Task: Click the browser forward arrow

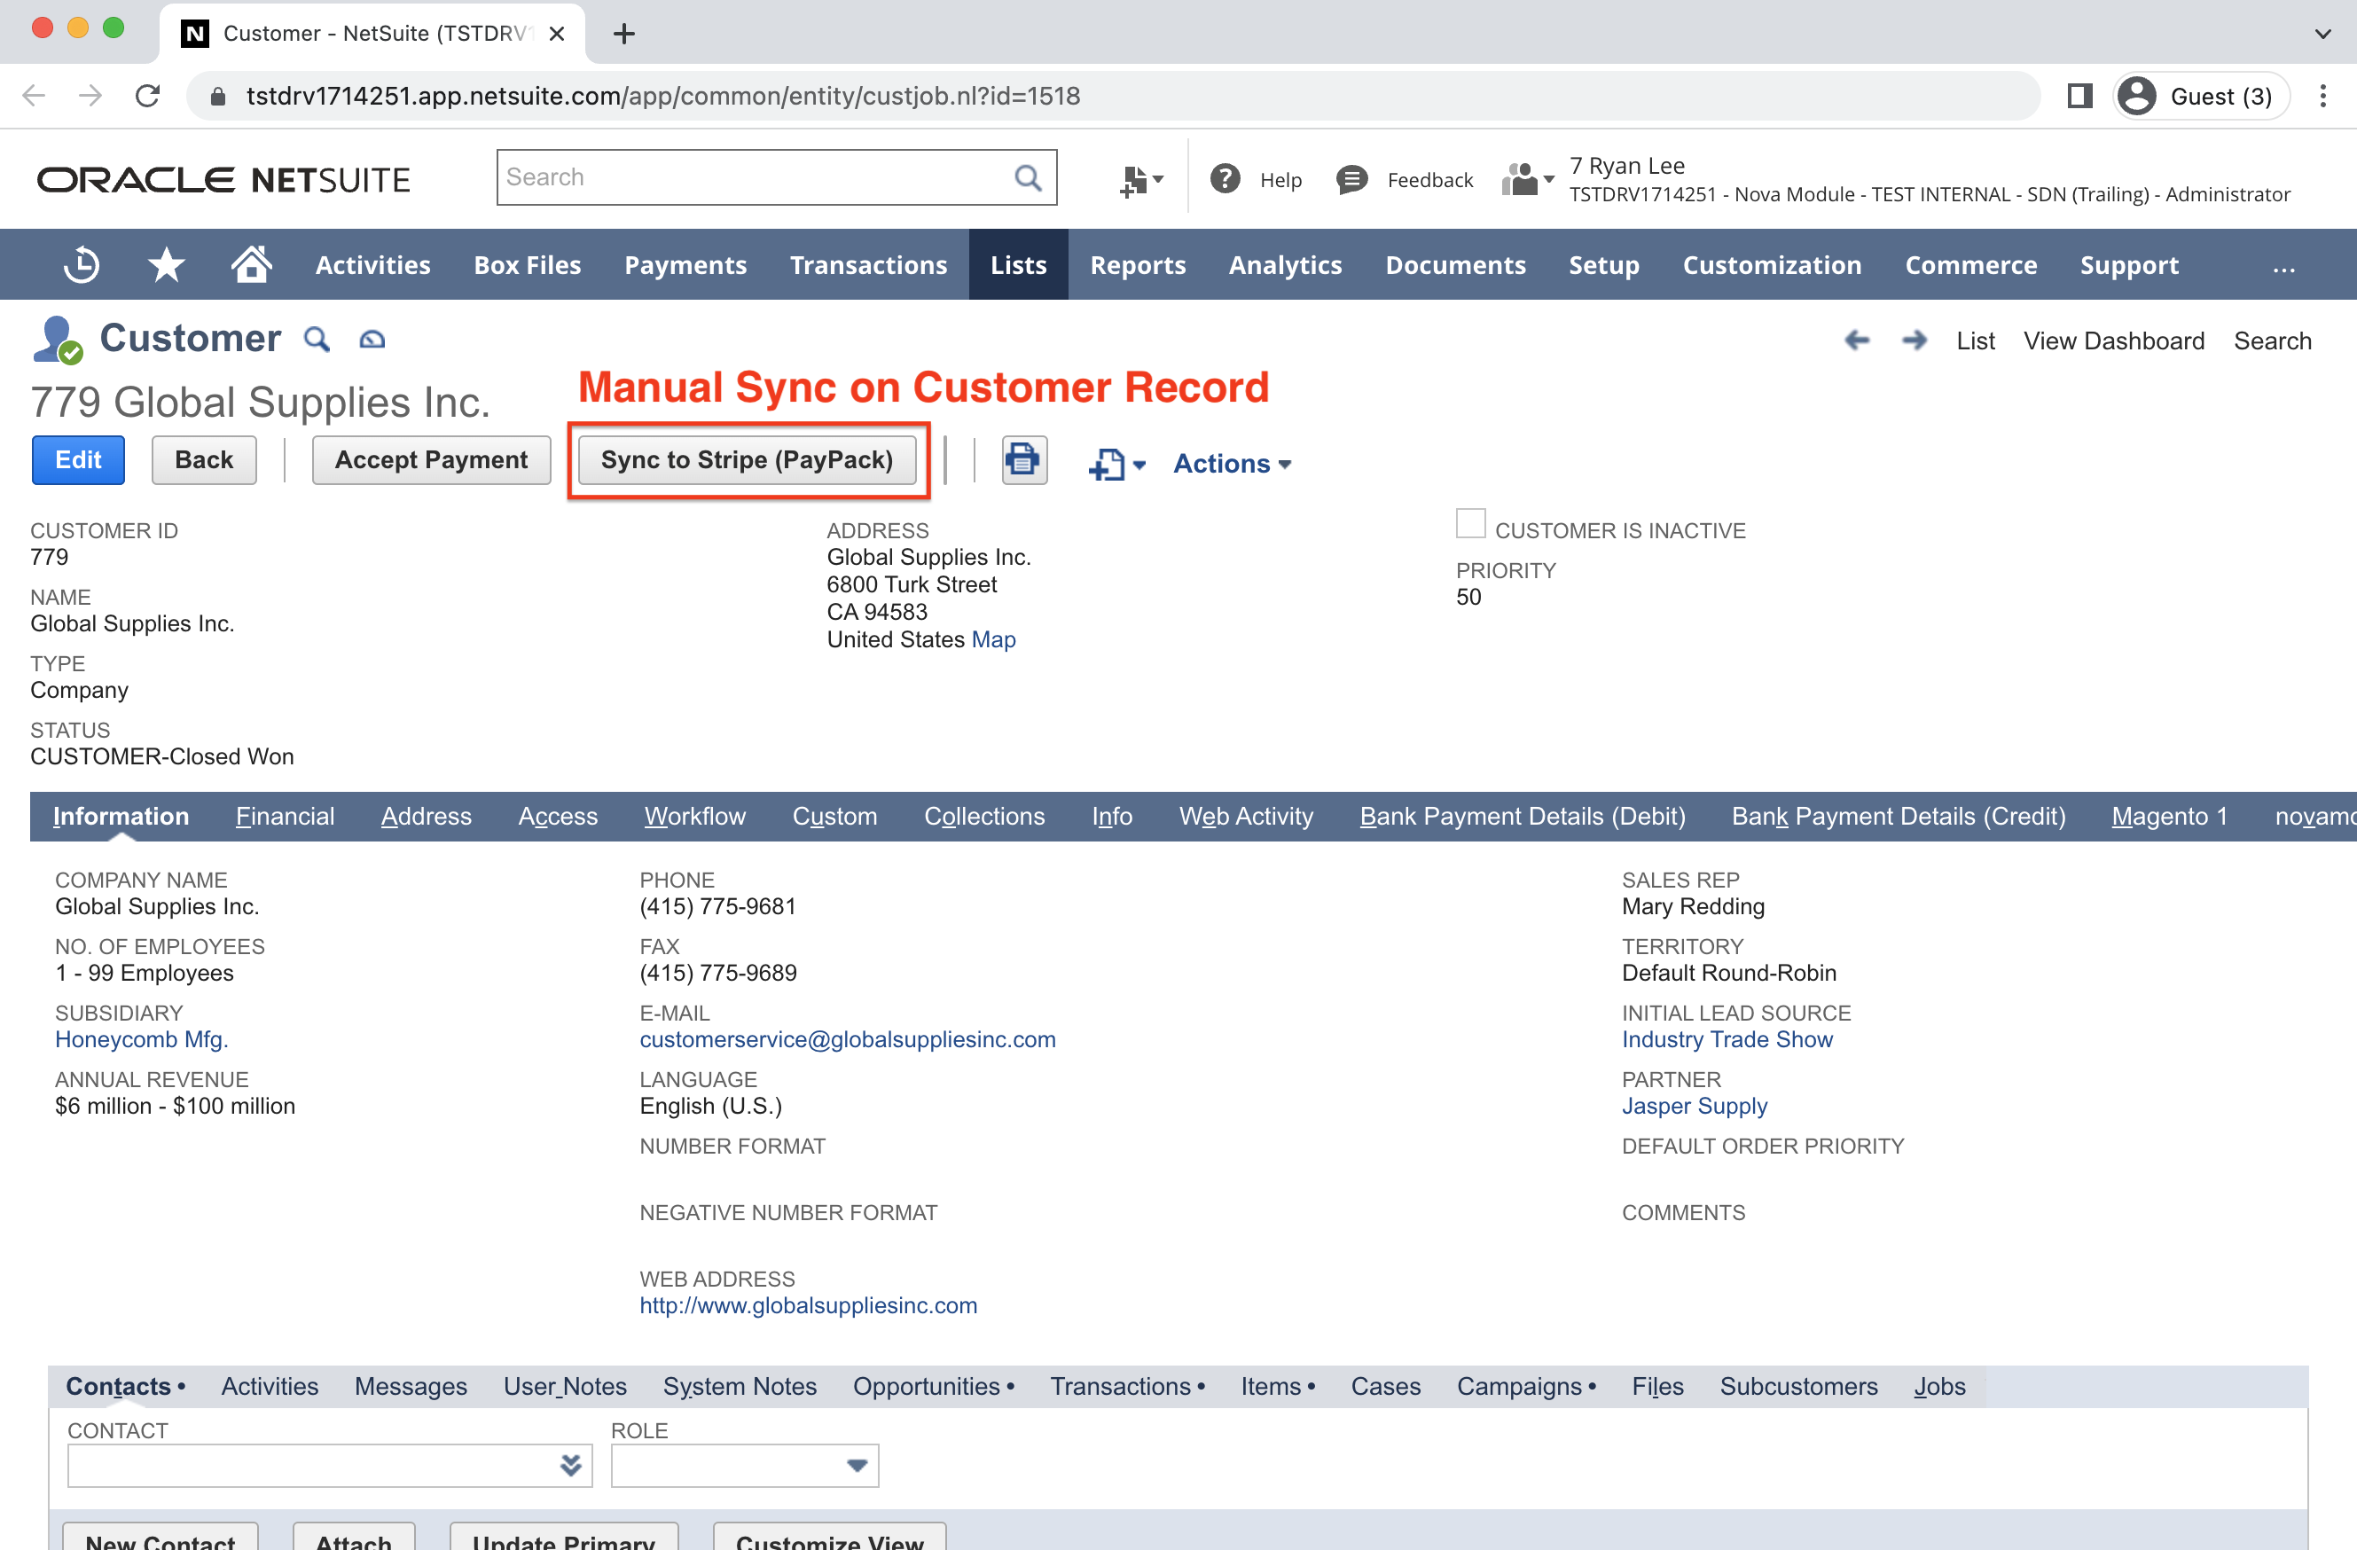Action: [90, 96]
